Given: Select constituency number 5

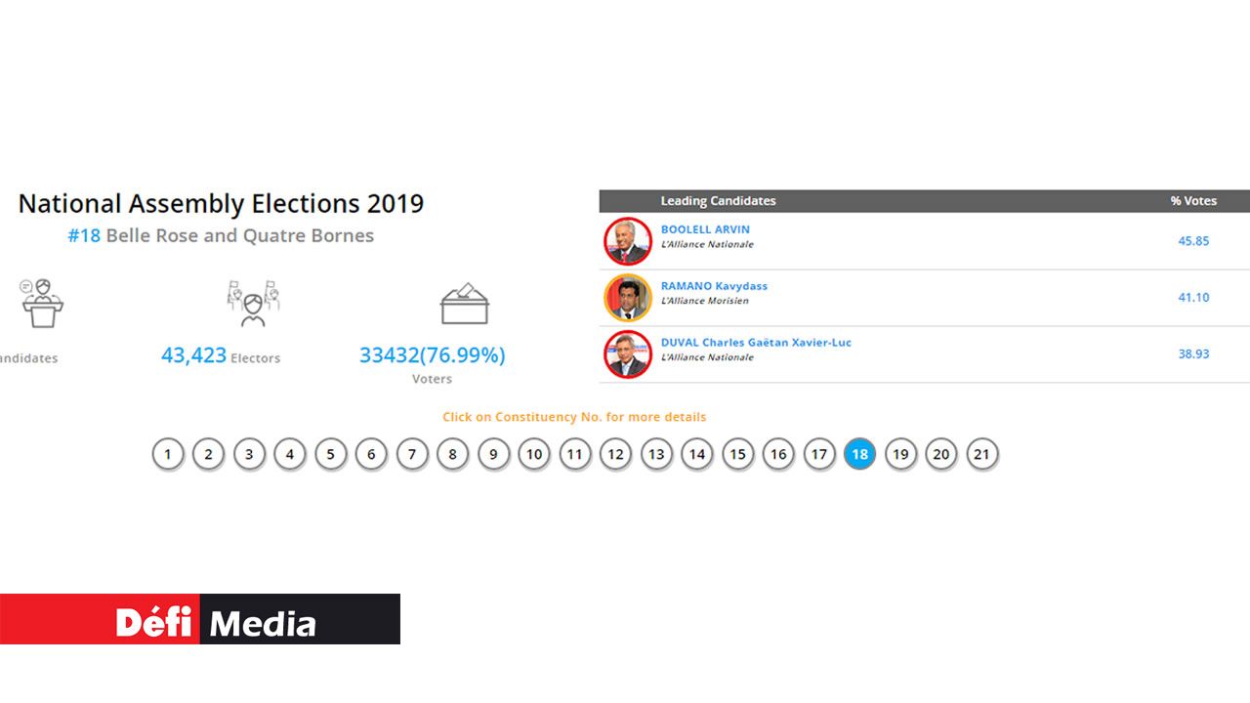Looking at the screenshot, I should [x=331, y=454].
